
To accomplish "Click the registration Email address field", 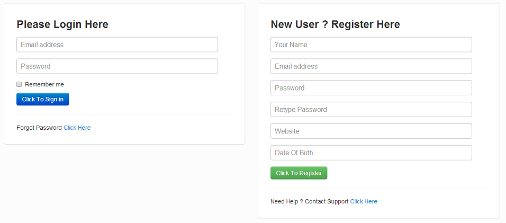I will [371, 66].
